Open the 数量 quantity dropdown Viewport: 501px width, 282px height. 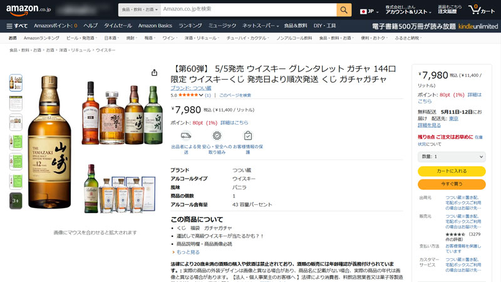coord(452,157)
